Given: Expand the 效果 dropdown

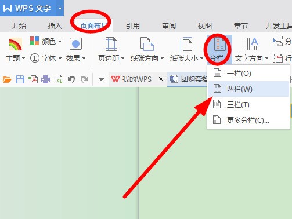Looking at the screenshot, I should [x=84, y=58].
